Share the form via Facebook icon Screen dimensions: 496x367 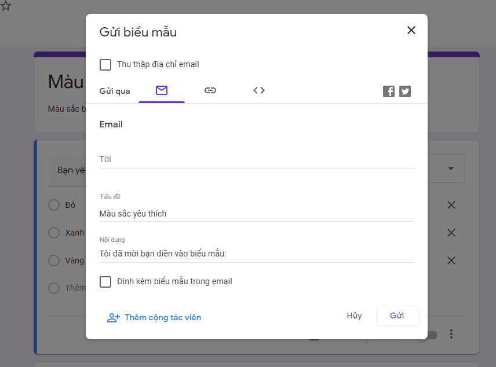[x=389, y=91]
